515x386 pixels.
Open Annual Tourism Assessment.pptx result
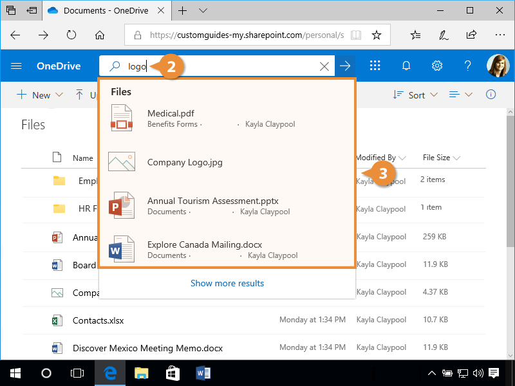coord(227,206)
